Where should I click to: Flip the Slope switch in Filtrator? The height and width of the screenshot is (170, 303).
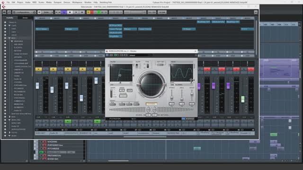pos(137,66)
